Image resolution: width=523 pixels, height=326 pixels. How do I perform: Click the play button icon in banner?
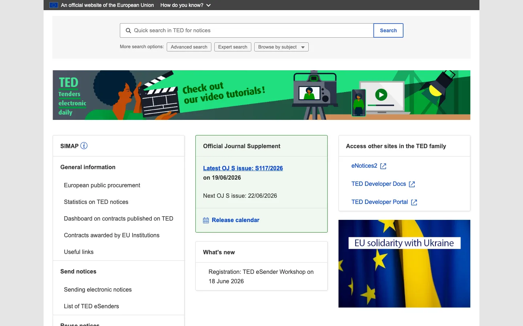click(x=381, y=95)
